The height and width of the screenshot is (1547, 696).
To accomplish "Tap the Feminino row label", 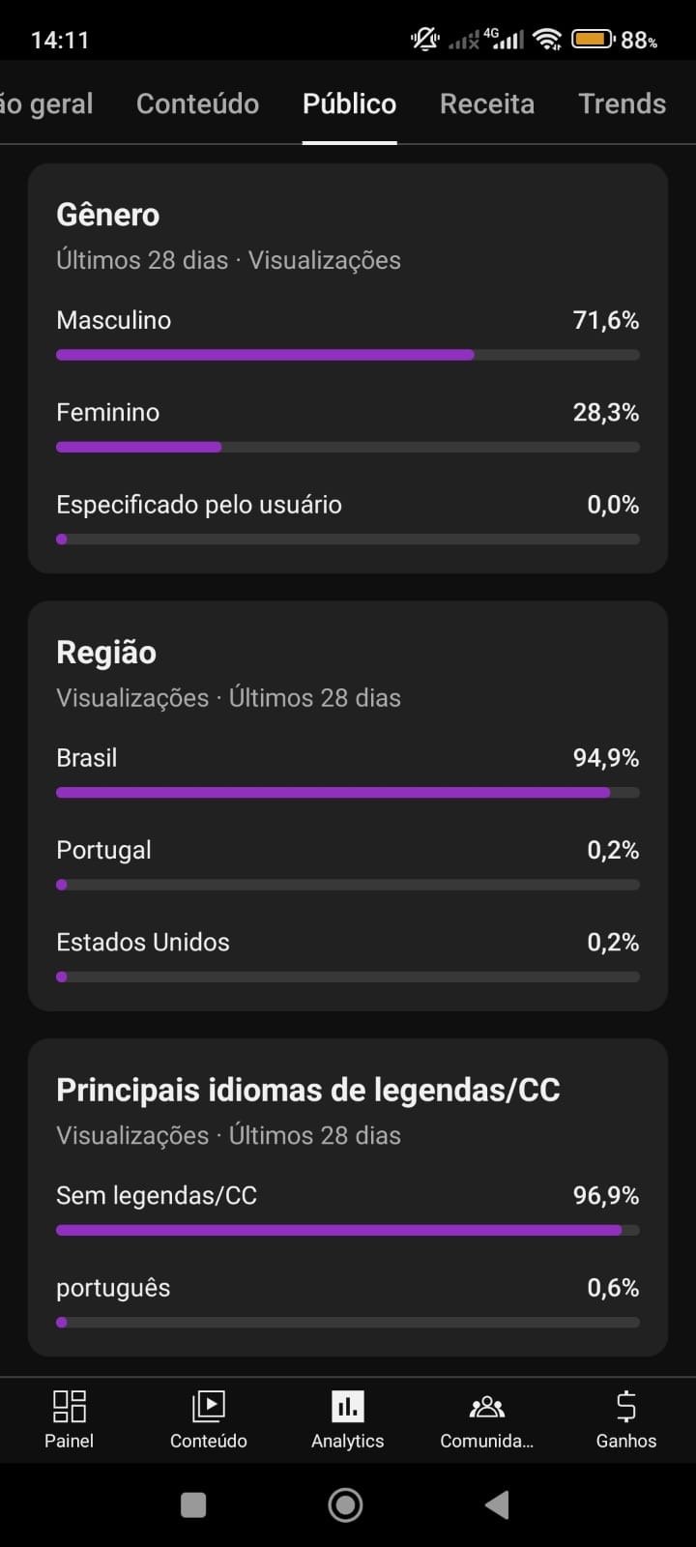I will (x=108, y=413).
